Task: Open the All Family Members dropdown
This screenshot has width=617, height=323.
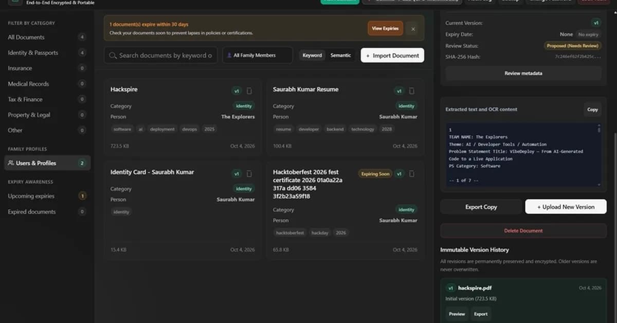Action: pos(257,56)
